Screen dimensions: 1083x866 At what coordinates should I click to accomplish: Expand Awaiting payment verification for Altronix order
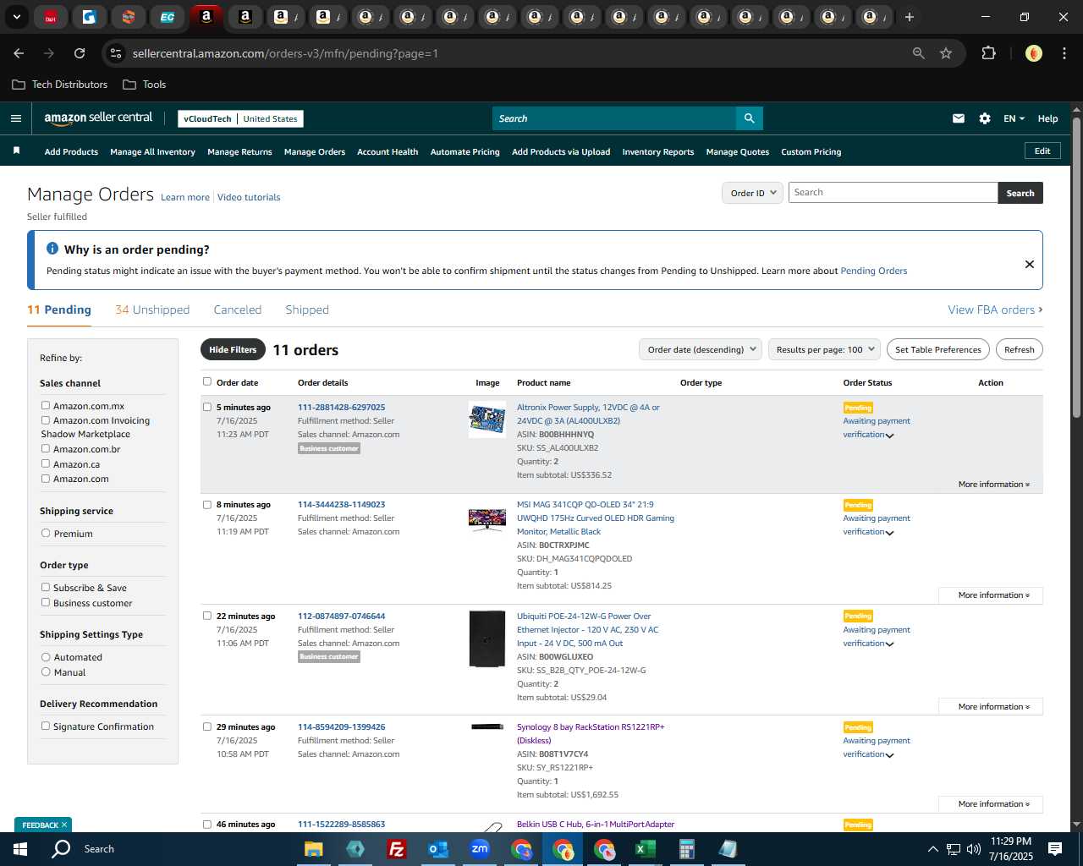click(889, 436)
